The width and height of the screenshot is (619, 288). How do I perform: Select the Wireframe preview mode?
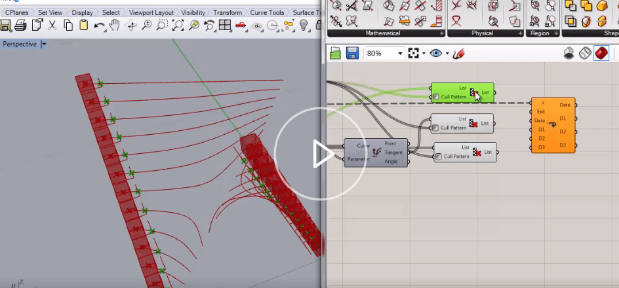click(585, 53)
